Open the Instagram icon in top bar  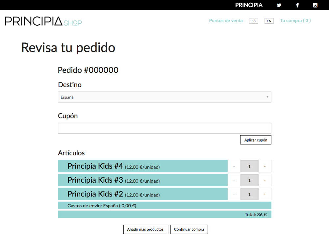pyautogui.click(x=315, y=5)
